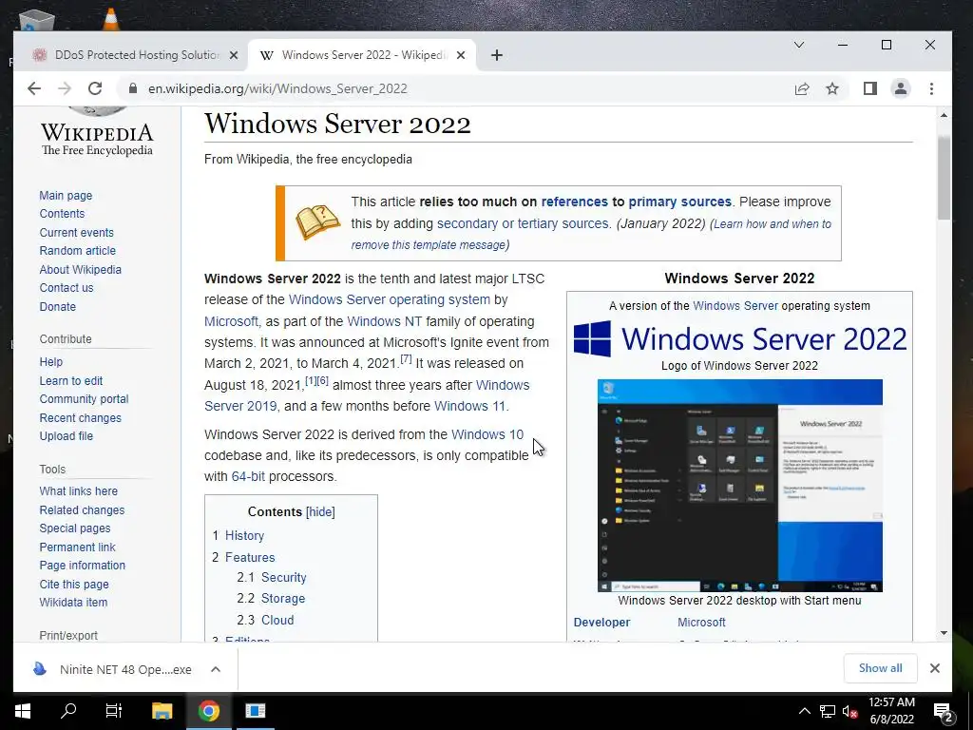Go to Current events

coord(77,233)
